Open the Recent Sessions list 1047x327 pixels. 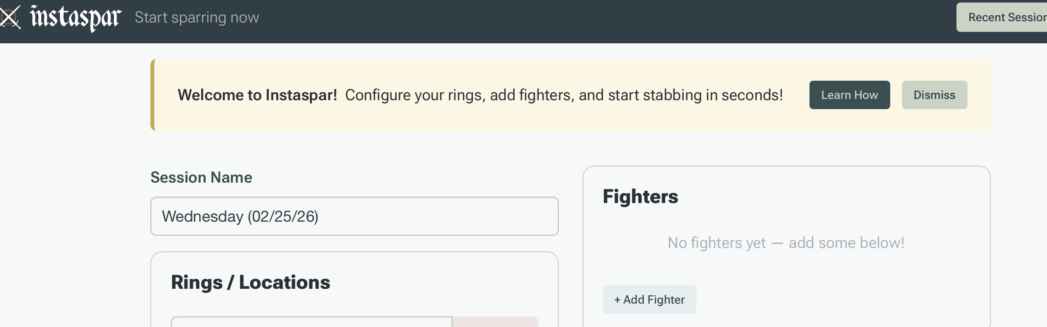click(x=1005, y=17)
